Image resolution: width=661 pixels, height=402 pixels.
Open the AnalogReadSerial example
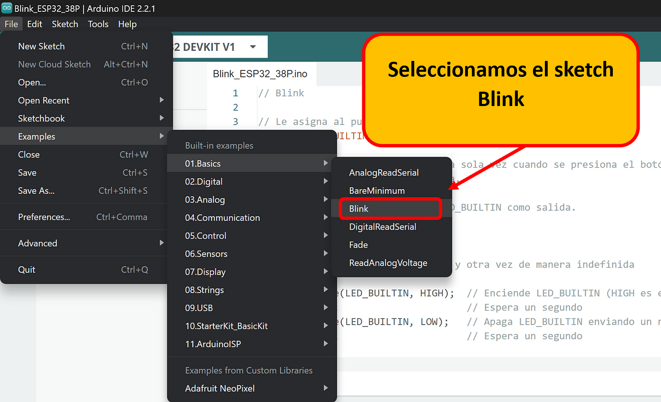[x=391, y=173]
